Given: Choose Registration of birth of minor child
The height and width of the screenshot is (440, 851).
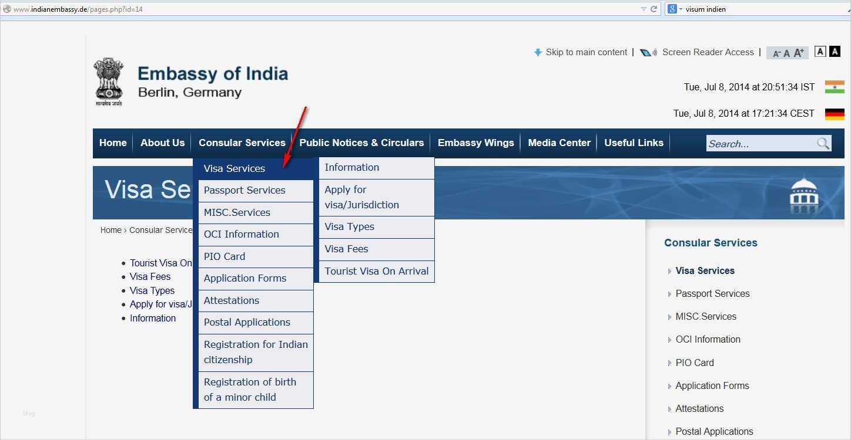Looking at the screenshot, I should coord(256,390).
